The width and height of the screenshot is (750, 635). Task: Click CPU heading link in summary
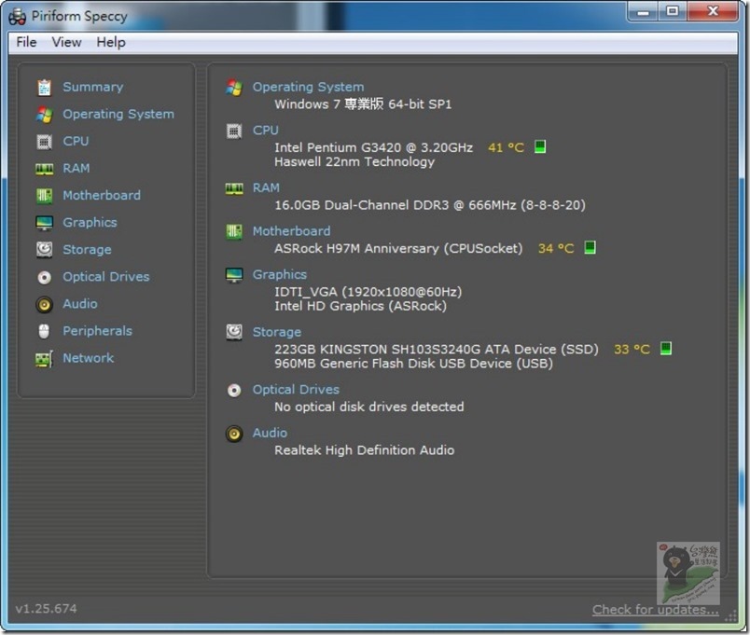point(266,130)
